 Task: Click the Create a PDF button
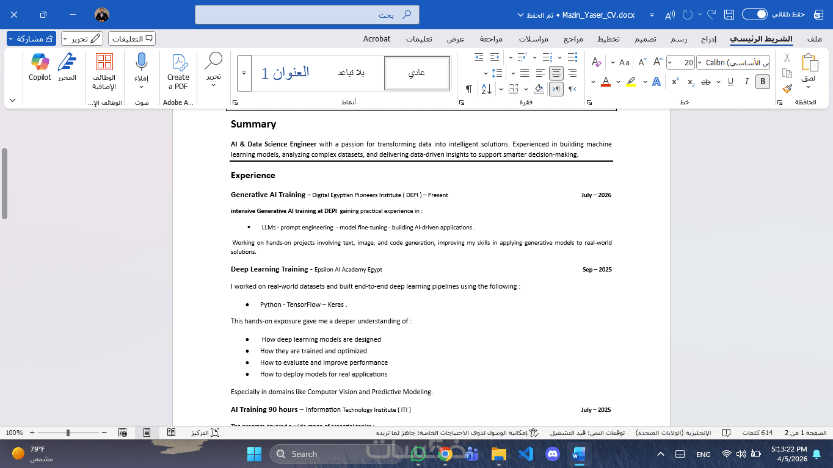pyautogui.click(x=178, y=71)
